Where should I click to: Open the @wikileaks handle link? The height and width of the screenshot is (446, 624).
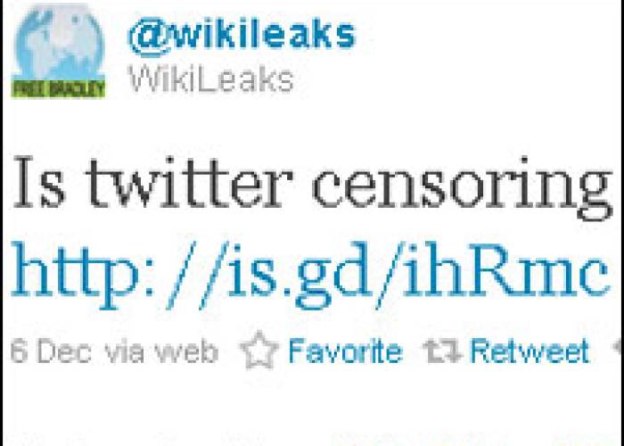242,37
